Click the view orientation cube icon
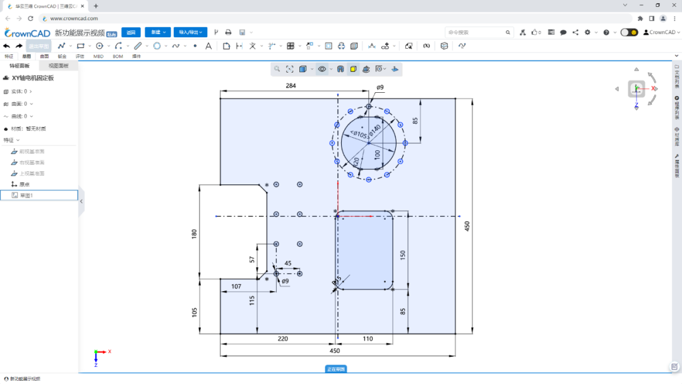The width and height of the screenshot is (682, 384). (x=302, y=69)
